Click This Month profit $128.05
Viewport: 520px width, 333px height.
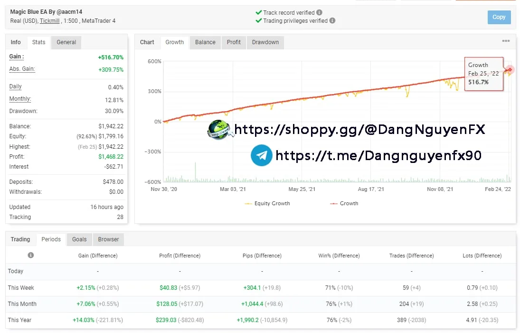pyautogui.click(x=167, y=304)
